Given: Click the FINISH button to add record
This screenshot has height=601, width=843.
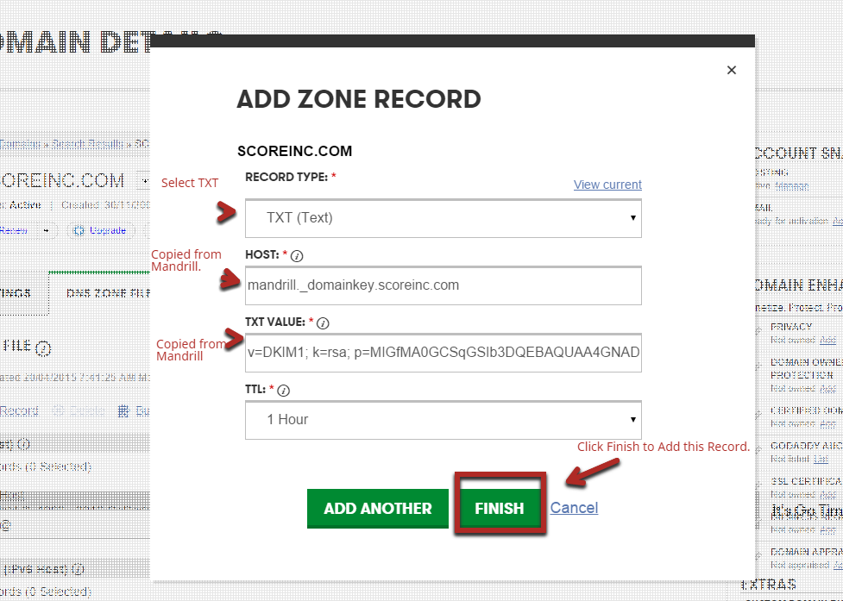Looking at the screenshot, I should click(x=500, y=508).
